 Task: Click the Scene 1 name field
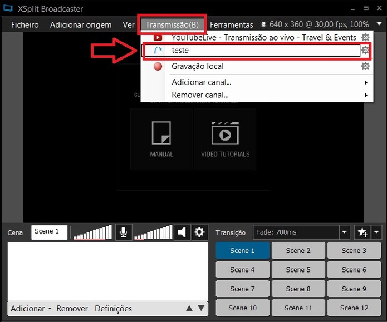(x=49, y=232)
